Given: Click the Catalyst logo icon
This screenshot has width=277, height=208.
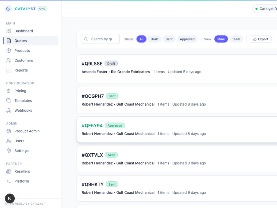Looking at the screenshot, I should 8,9.
